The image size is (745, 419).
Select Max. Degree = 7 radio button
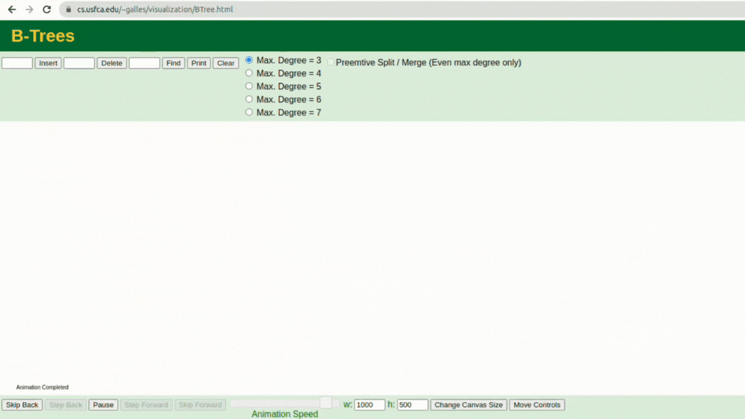coord(249,112)
